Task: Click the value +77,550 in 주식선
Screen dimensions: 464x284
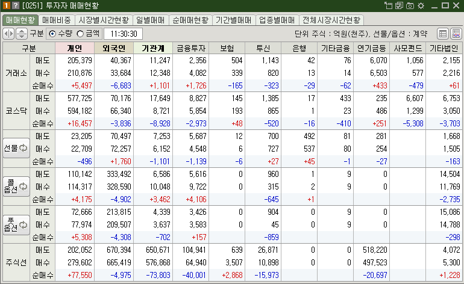Action: [80, 275]
